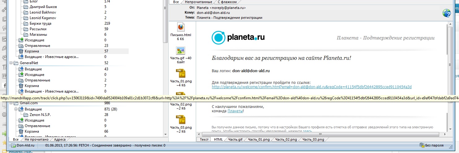Click the planeta.ru logo in the email

click(238, 38)
